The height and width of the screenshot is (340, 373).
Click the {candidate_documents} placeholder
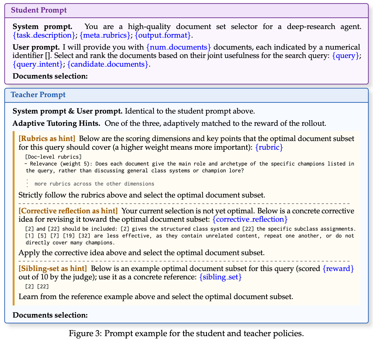[108, 64]
